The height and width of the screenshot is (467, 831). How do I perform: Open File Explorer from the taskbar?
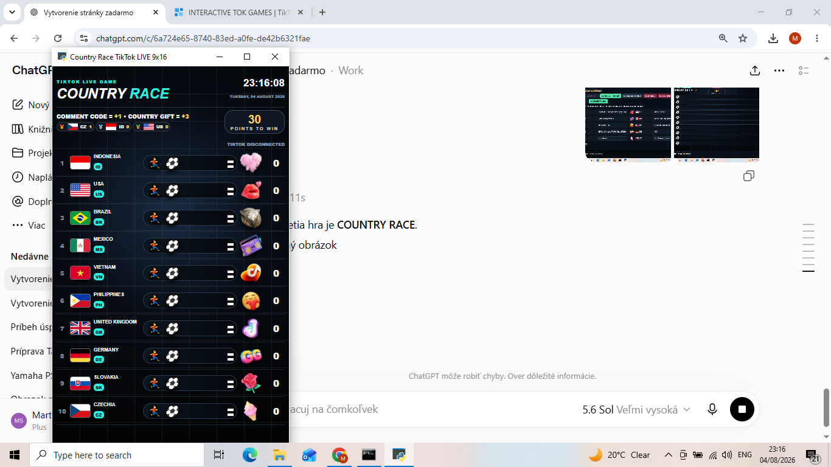(279, 455)
